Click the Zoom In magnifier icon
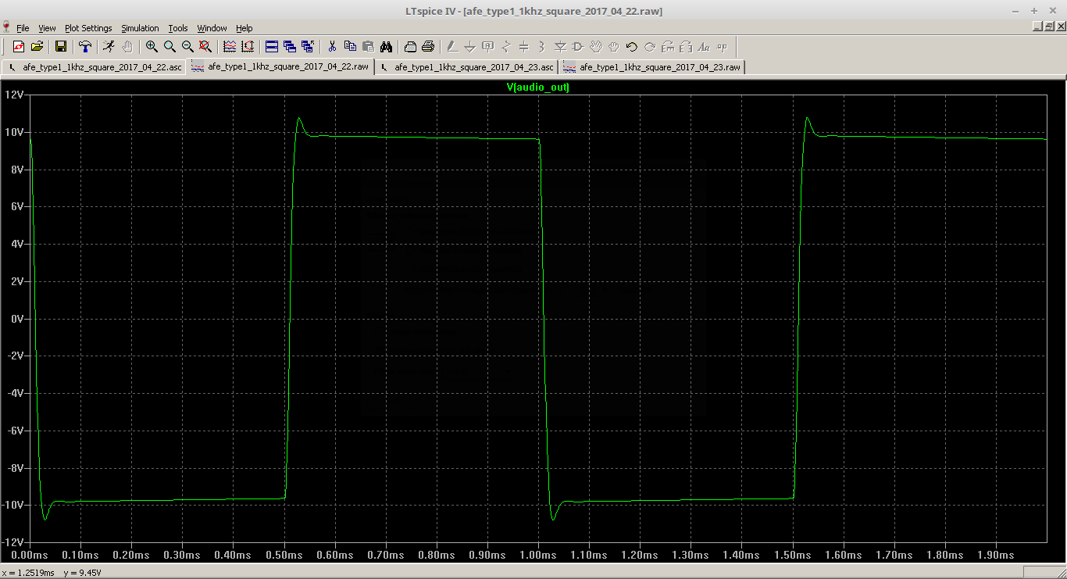Viewport: 1067px width, 579px height. 152,47
